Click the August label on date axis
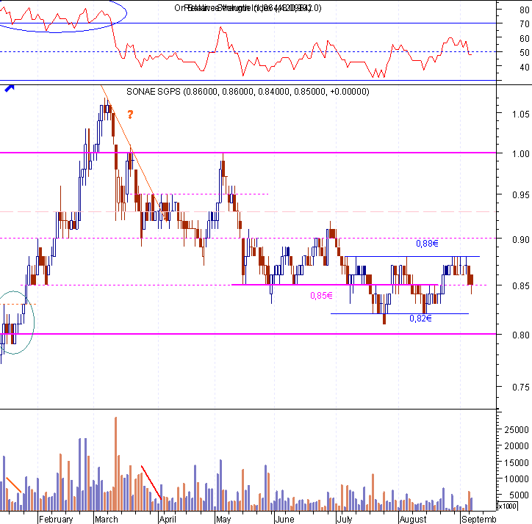Image resolution: width=532 pixels, height=524 pixels. (413, 519)
